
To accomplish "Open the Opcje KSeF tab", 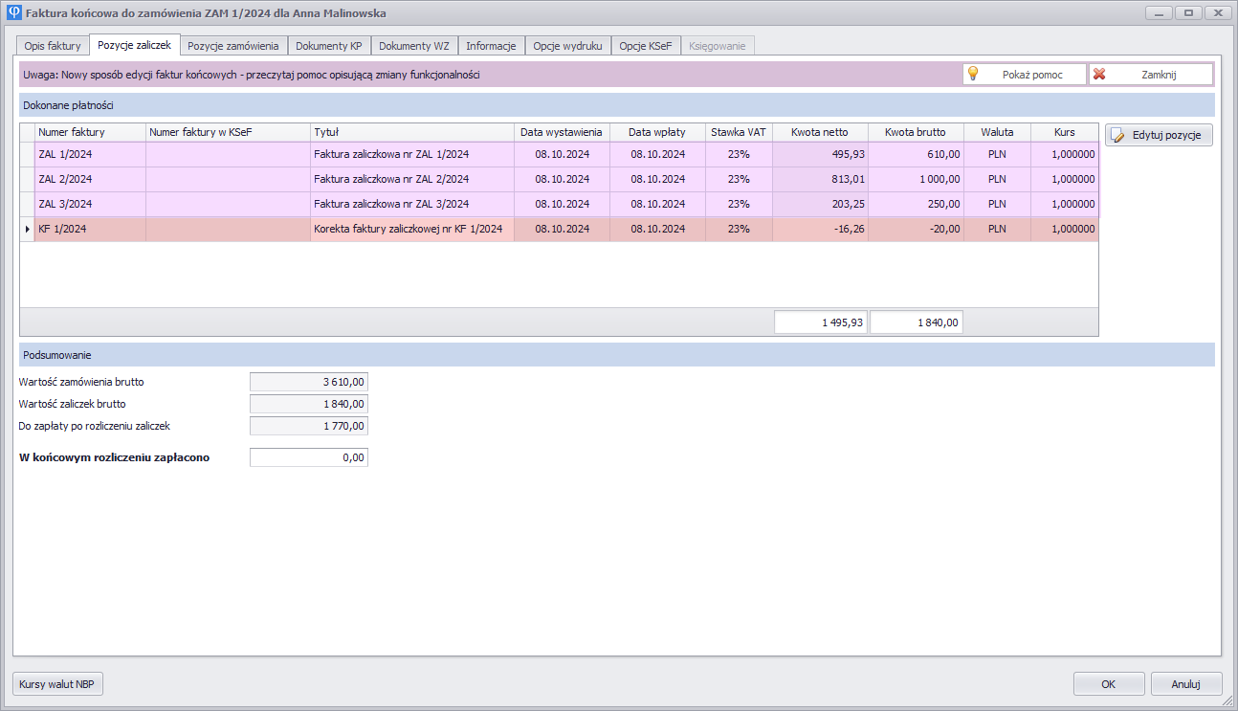I will (x=645, y=46).
